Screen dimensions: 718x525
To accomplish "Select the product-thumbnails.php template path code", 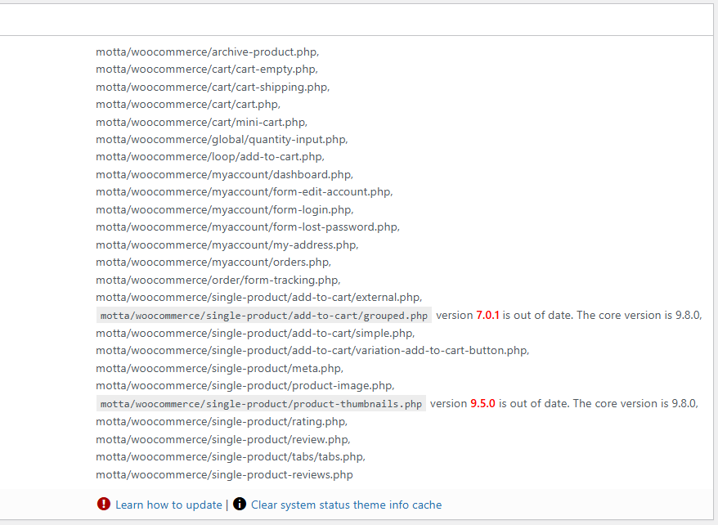I will coord(261,404).
